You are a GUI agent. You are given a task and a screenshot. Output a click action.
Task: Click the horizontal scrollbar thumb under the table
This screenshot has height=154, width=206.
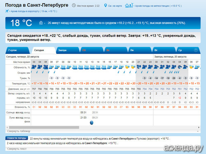click(x=44, y=127)
